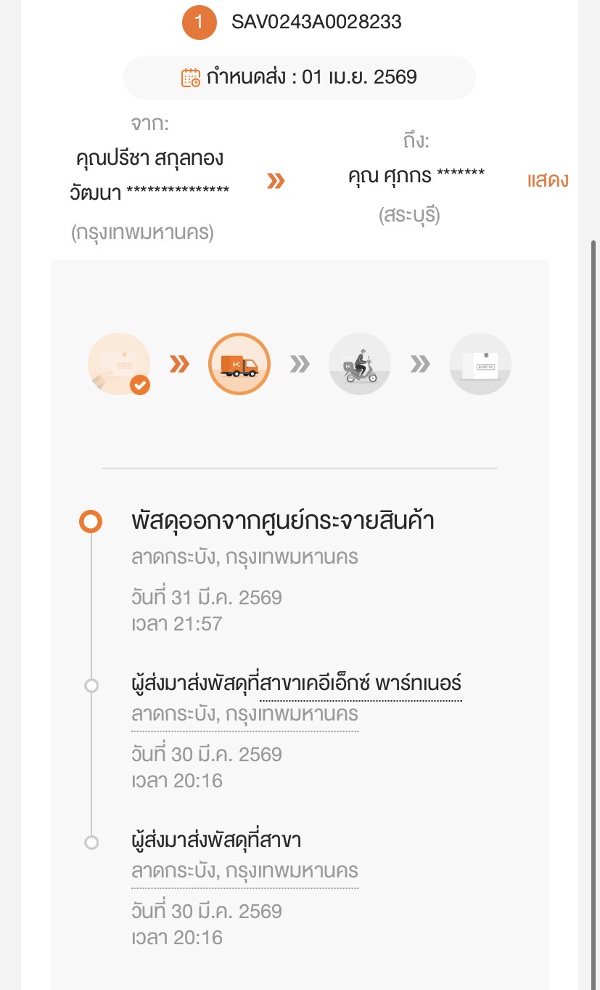Click the orange number 1 badge
The width and height of the screenshot is (600, 990).
(x=200, y=23)
